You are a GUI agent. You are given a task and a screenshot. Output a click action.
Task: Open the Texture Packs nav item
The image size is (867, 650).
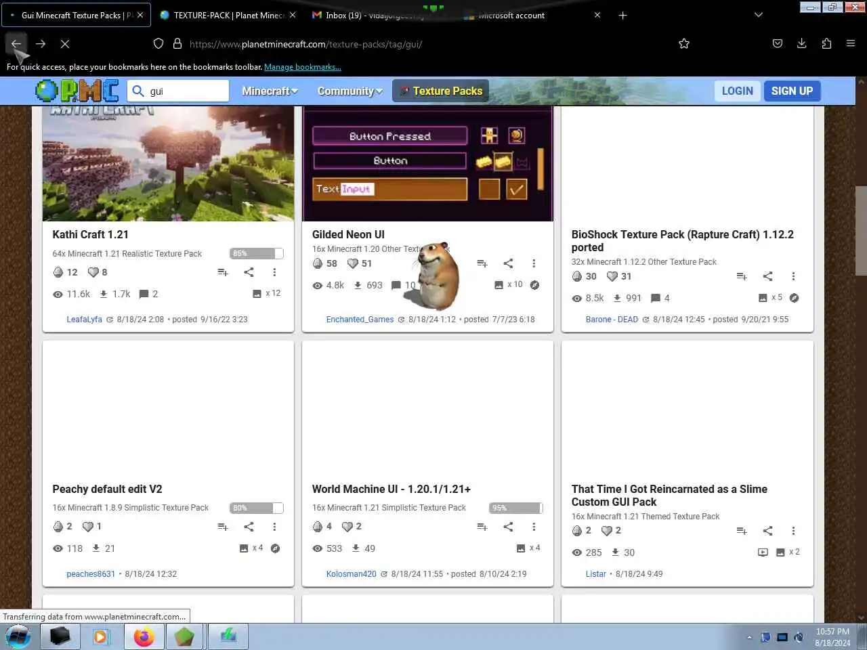440,91
